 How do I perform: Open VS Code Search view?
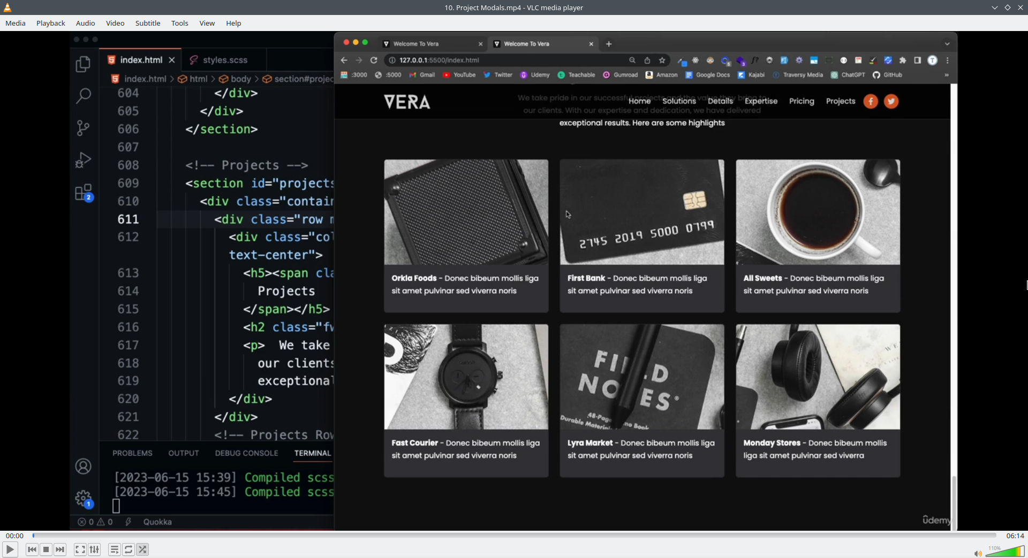[83, 96]
